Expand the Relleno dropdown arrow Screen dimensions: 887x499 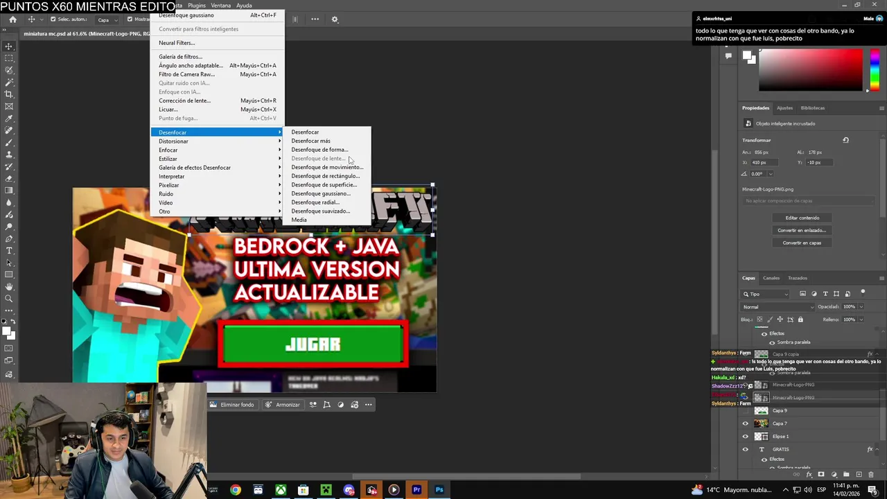[861, 319]
